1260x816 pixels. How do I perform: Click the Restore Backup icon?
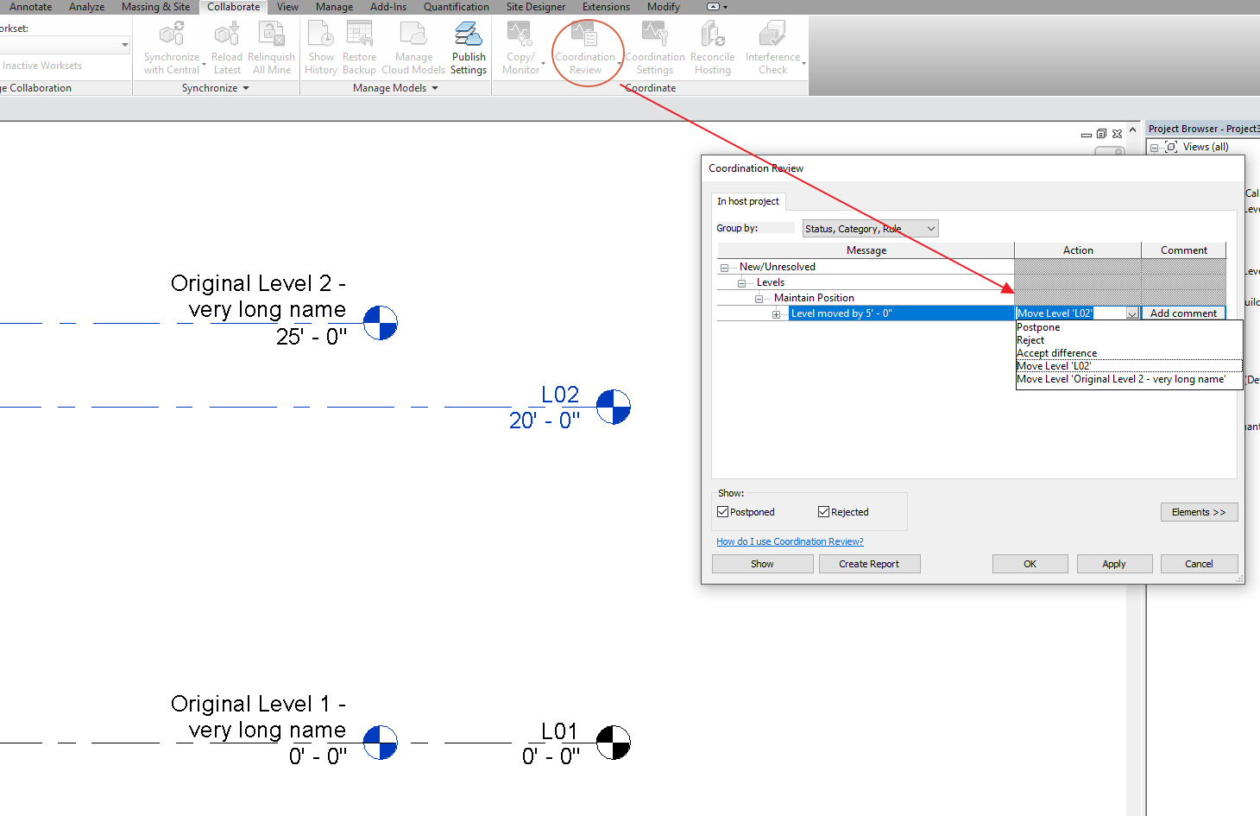tap(359, 47)
